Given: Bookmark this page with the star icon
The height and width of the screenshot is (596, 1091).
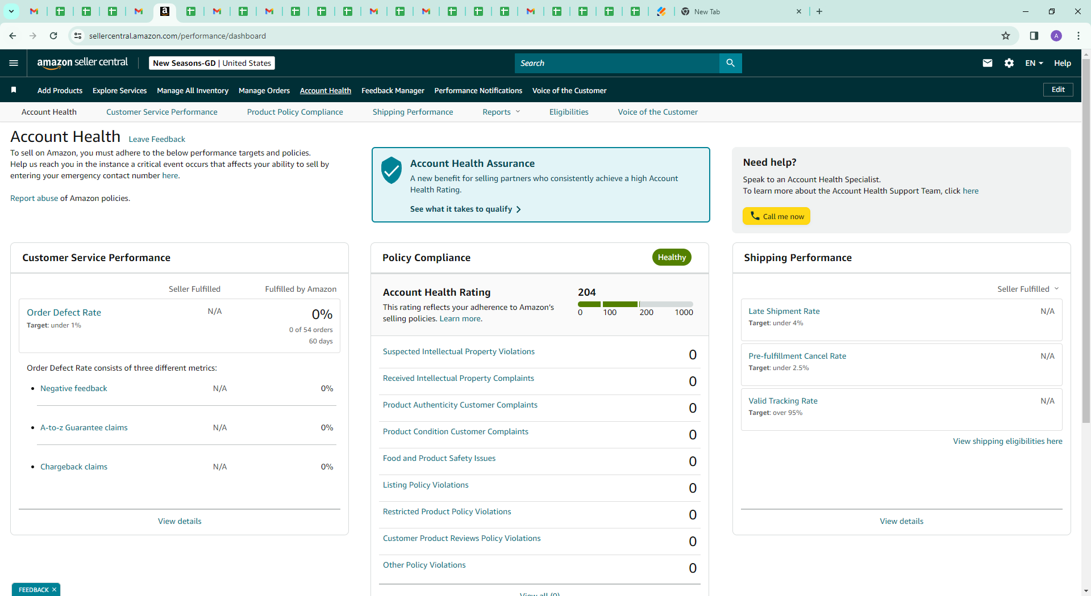Looking at the screenshot, I should [x=1006, y=36].
